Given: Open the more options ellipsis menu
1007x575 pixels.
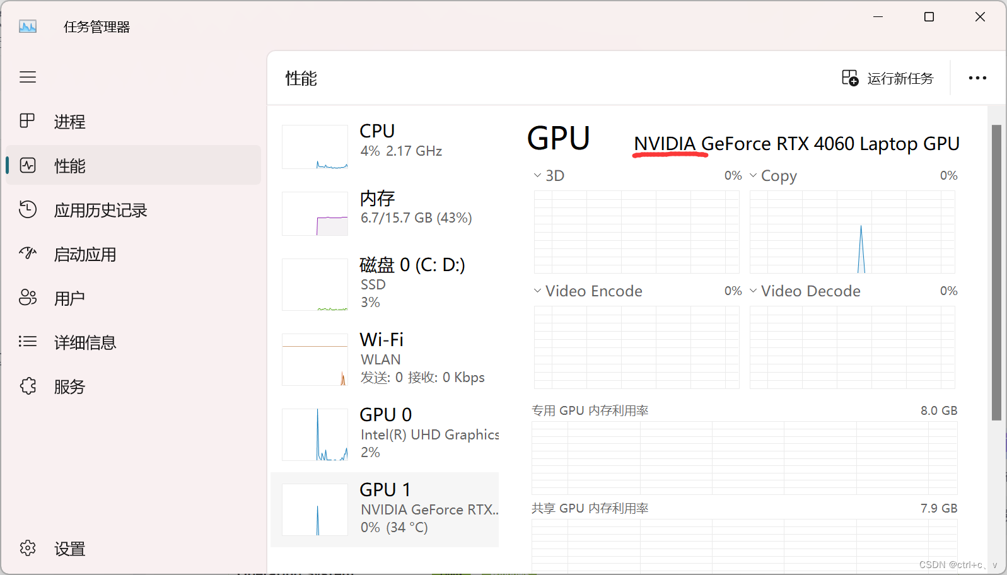Looking at the screenshot, I should coord(977,78).
